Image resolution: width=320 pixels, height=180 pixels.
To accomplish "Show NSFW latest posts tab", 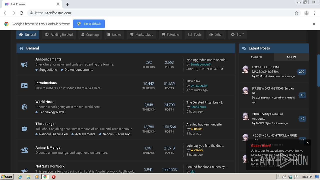I will click(291, 57).
